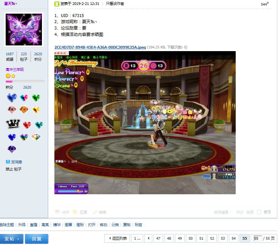This screenshot has height=245, width=278.
Task: Open the 发帖 new post dropdown
Action: click(x=12, y=239)
